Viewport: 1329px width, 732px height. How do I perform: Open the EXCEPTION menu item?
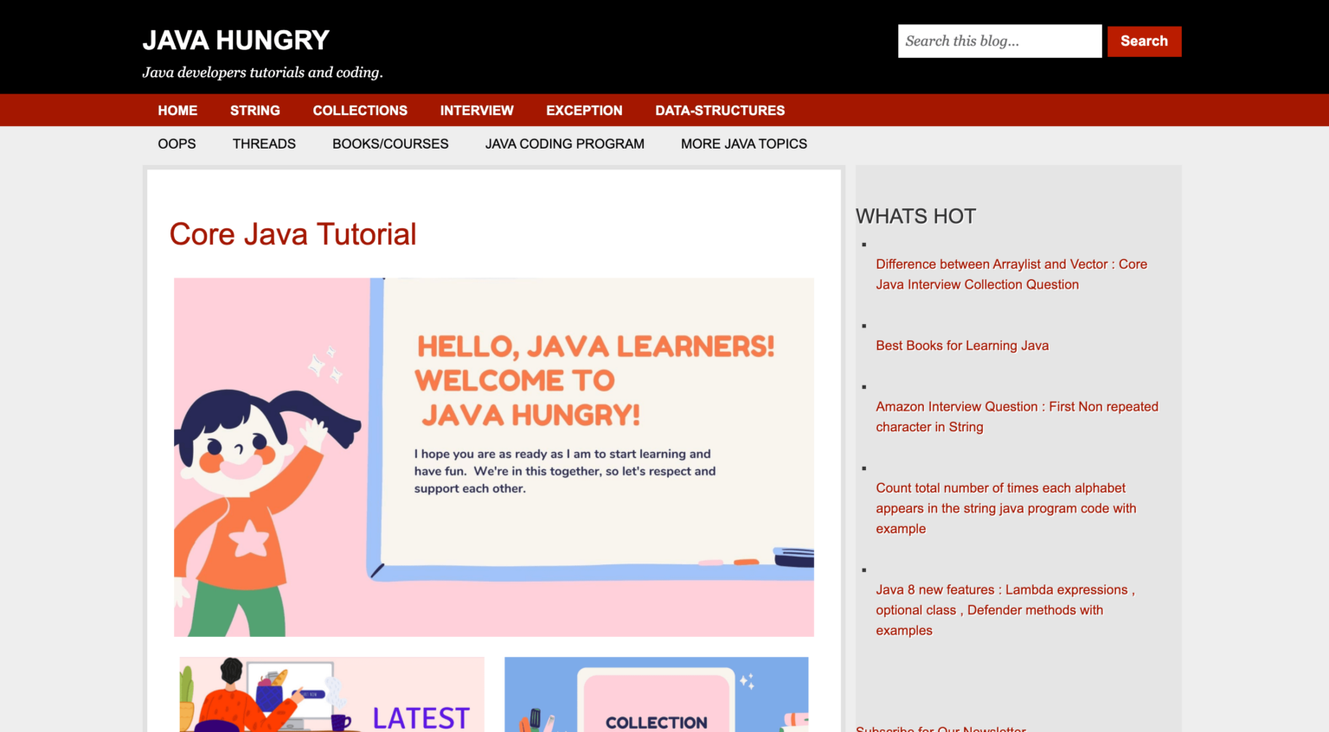click(x=584, y=111)
